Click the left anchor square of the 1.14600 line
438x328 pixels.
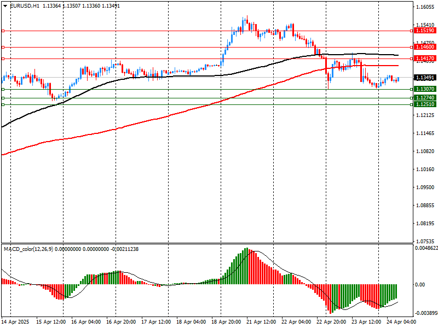(3, 48)
